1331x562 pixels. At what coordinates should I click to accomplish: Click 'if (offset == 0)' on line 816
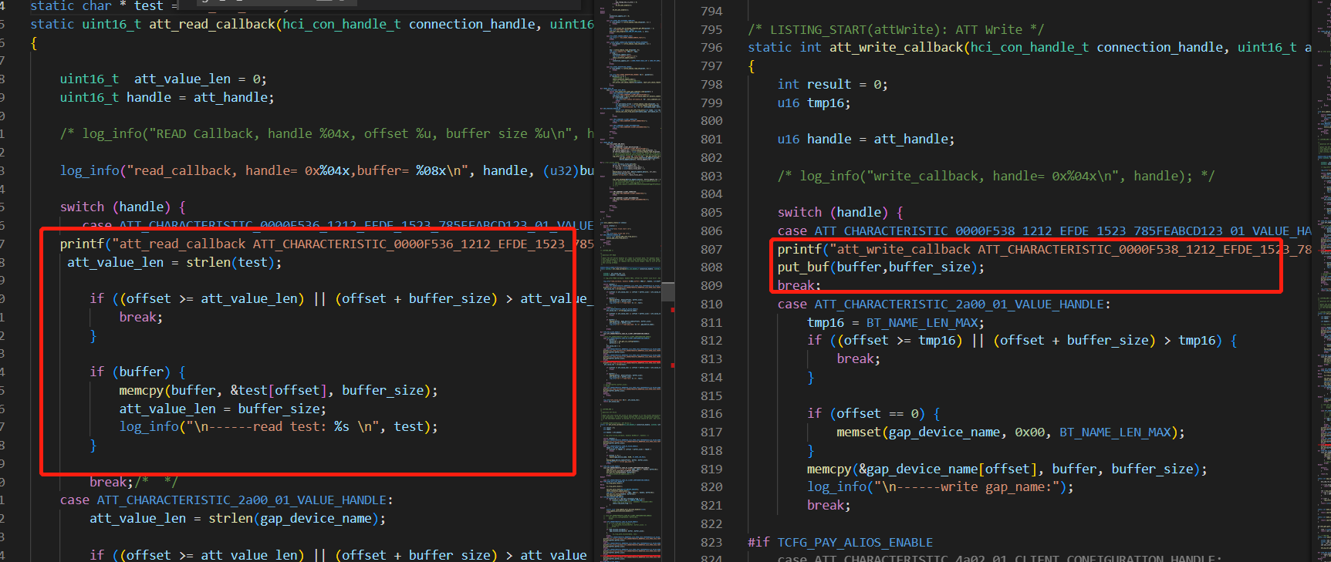(x=873, y=413)
